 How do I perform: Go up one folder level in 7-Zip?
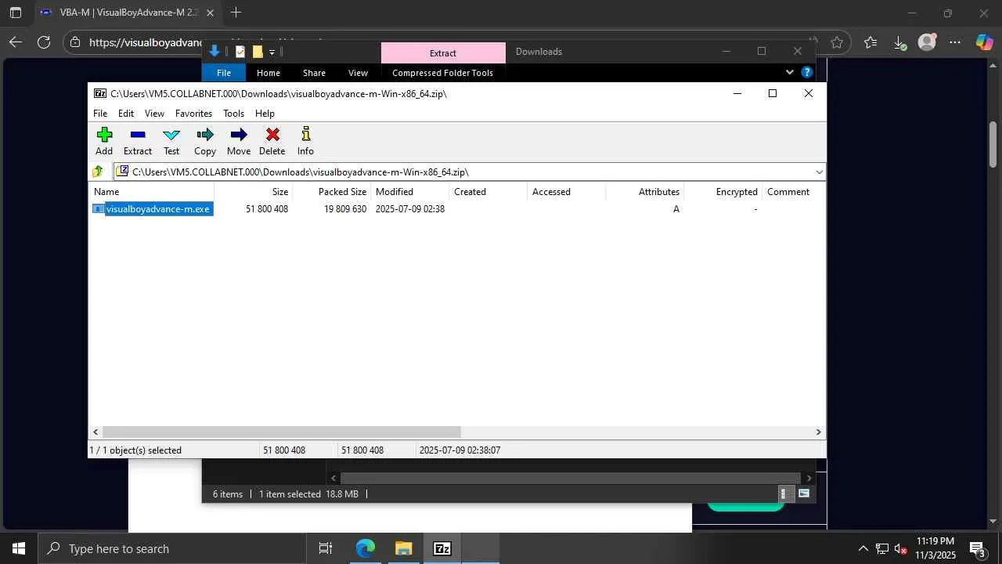coord(98,172)
